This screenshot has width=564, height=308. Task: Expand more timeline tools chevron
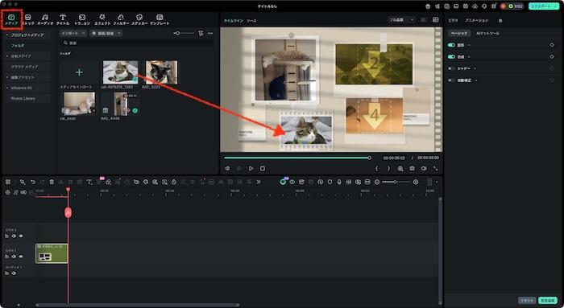259,183
